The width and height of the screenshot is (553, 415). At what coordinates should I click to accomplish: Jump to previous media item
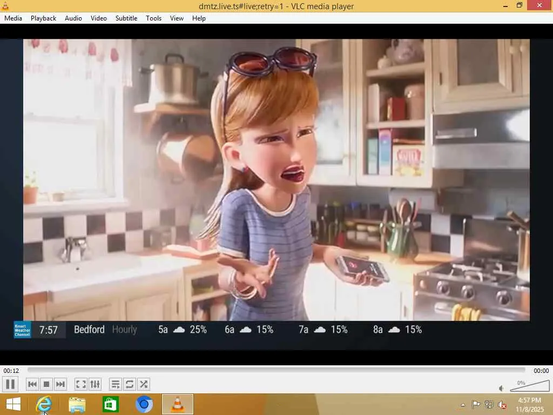click(x=32, y=384)
